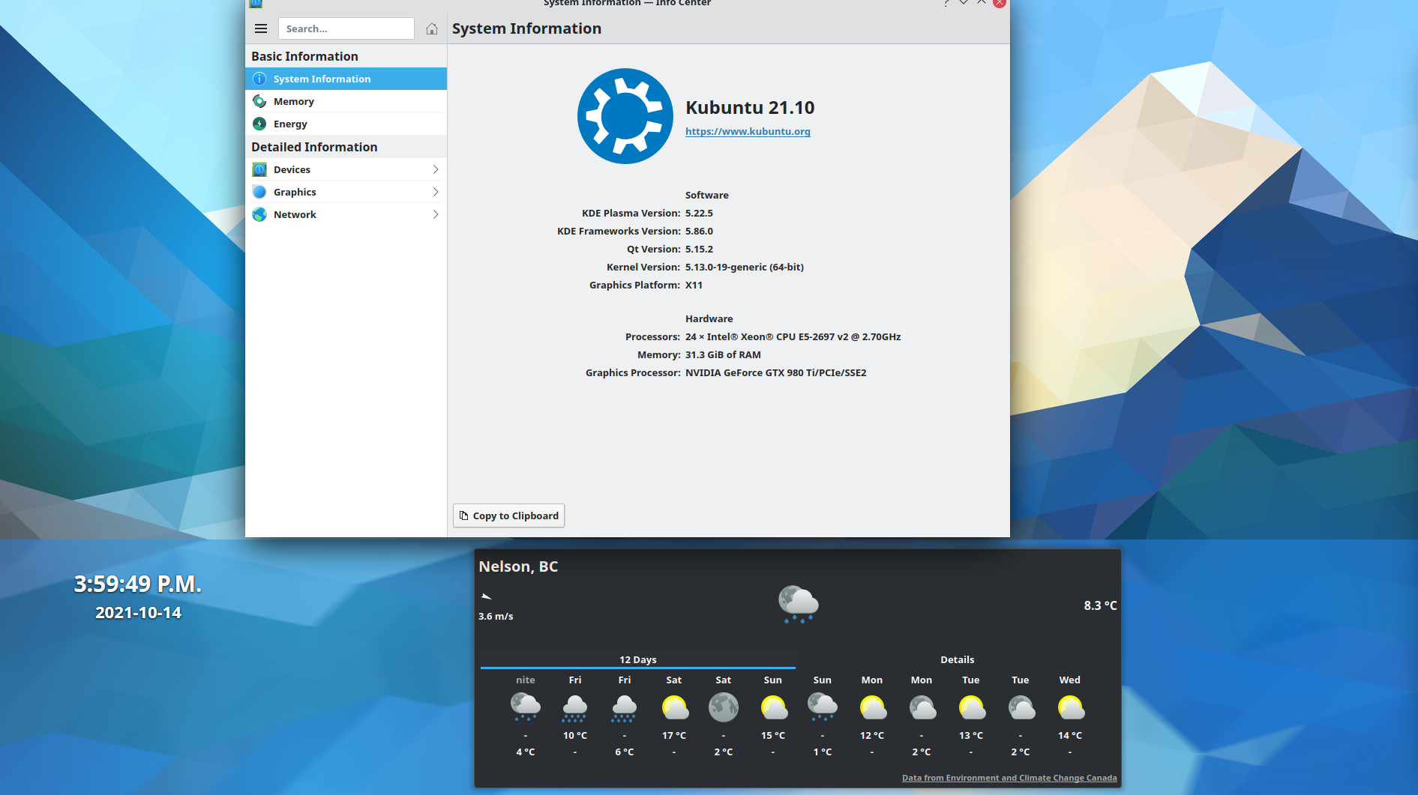Open the hamburger menu in Info Center
Image resolution: width=1418 pixels, height=795 pixels.
point(261,28)
